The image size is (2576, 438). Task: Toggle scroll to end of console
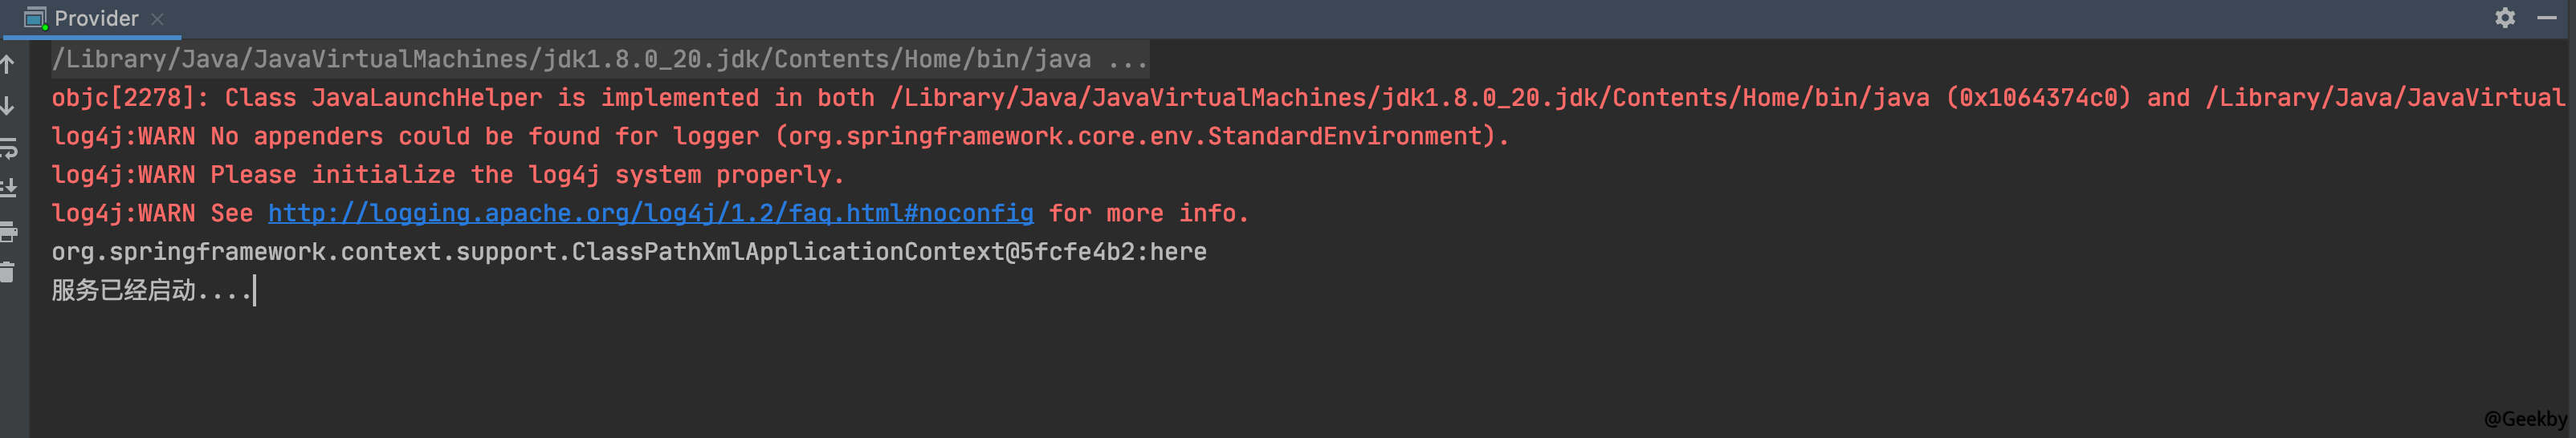point(8,188)
